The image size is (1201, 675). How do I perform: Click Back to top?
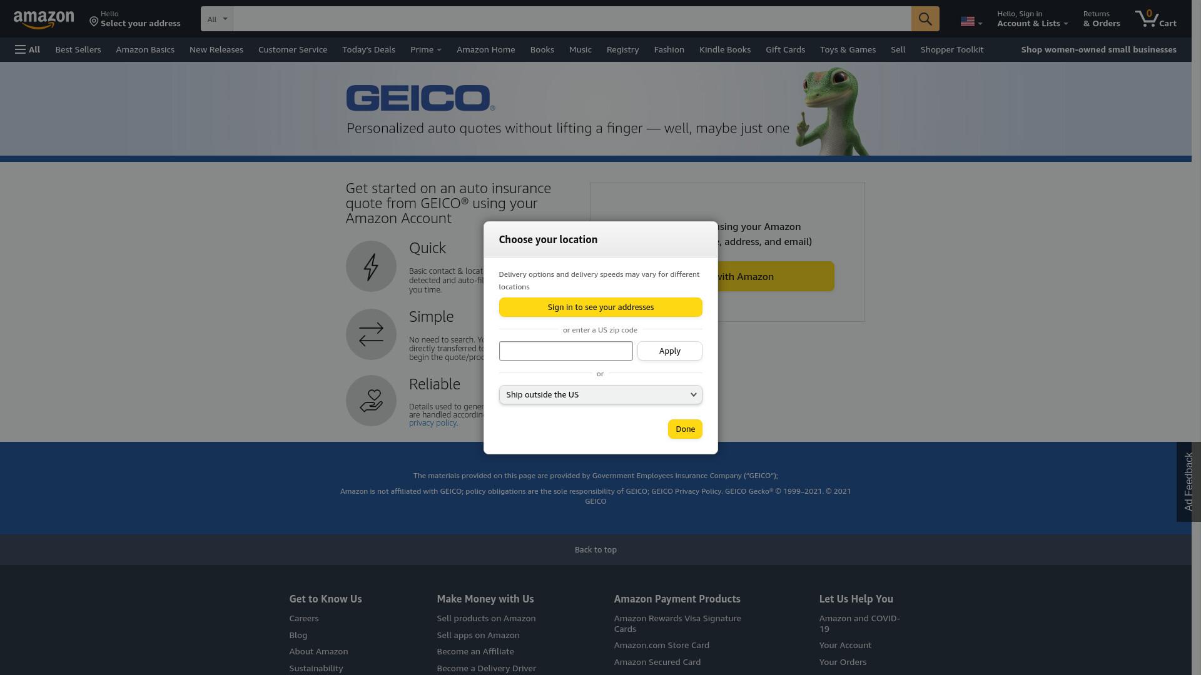595,549
